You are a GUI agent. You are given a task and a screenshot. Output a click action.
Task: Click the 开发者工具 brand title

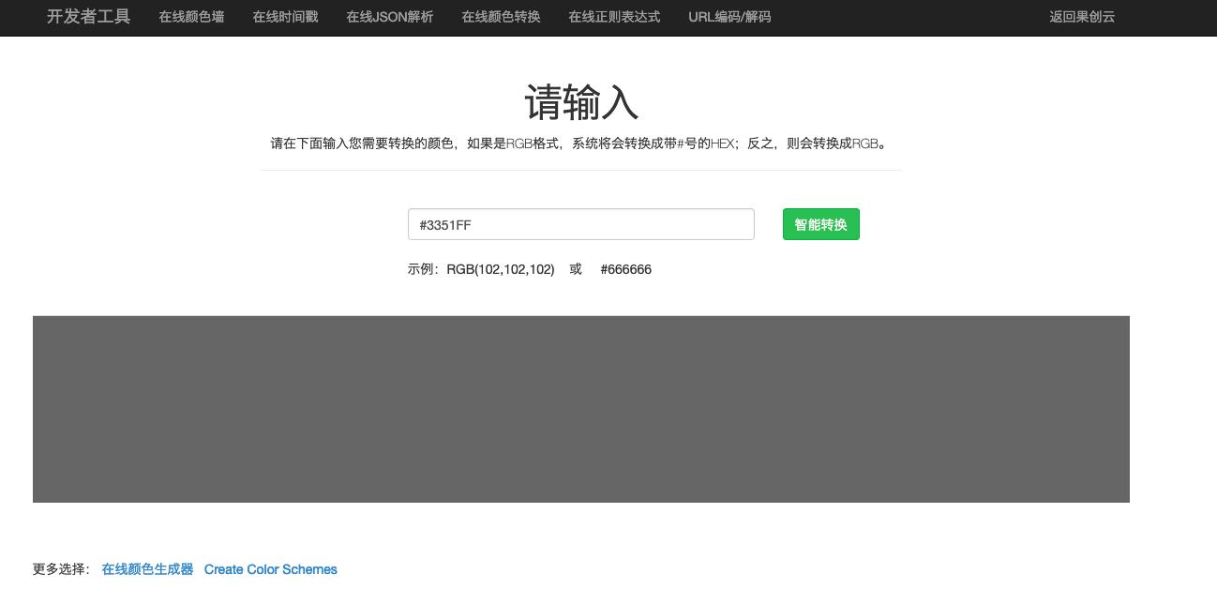coord(88,17)
